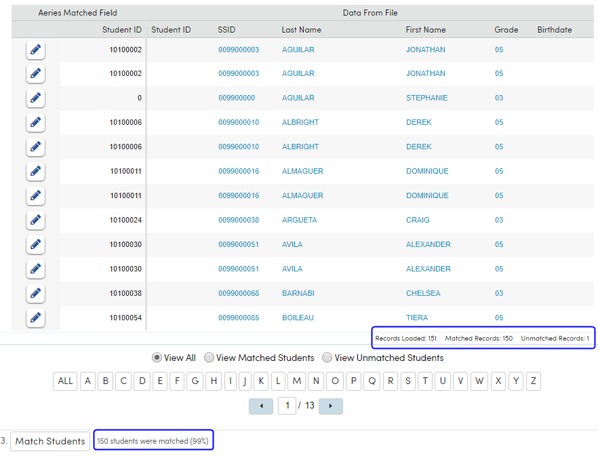This screenshot has height=456, width=598.
Task: Open the edit pencil for BOILEAU TIERA
Action: click(x=35, y=318)
